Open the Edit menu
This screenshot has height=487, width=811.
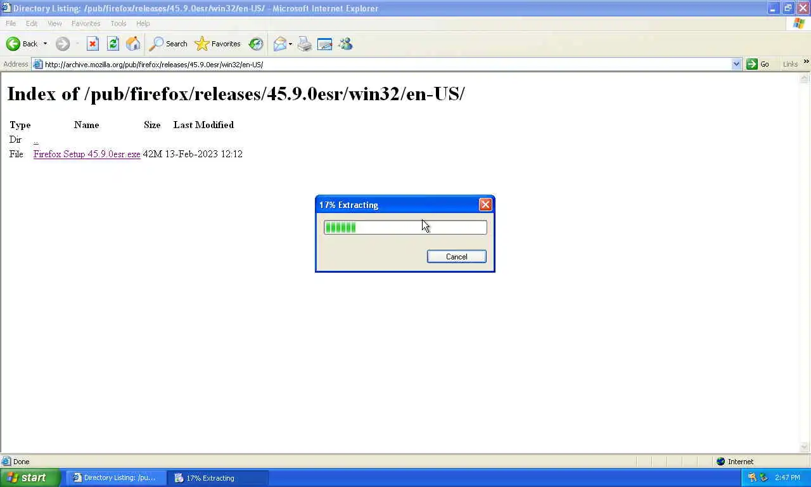pos(32,23)
